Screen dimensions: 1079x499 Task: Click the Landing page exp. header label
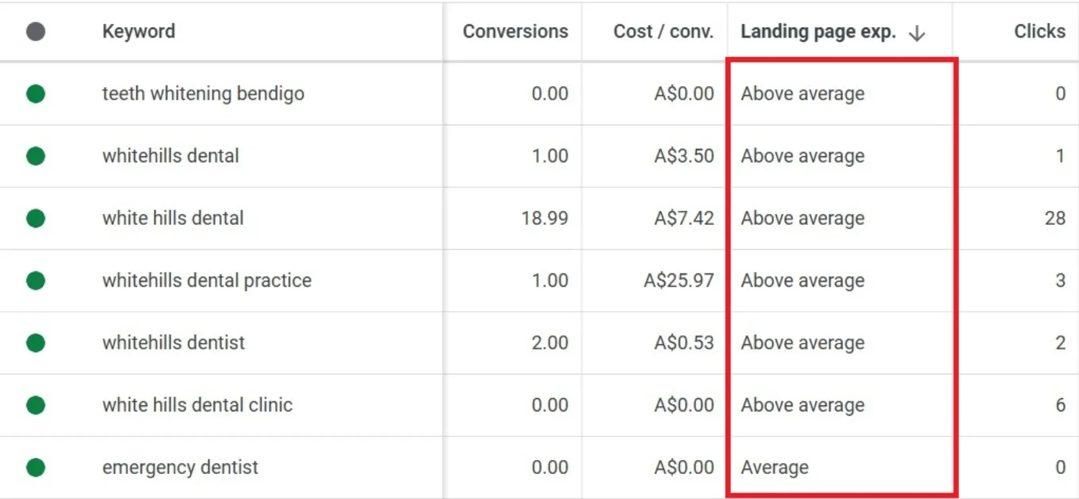pyautogui.click(x=818, y=32)
